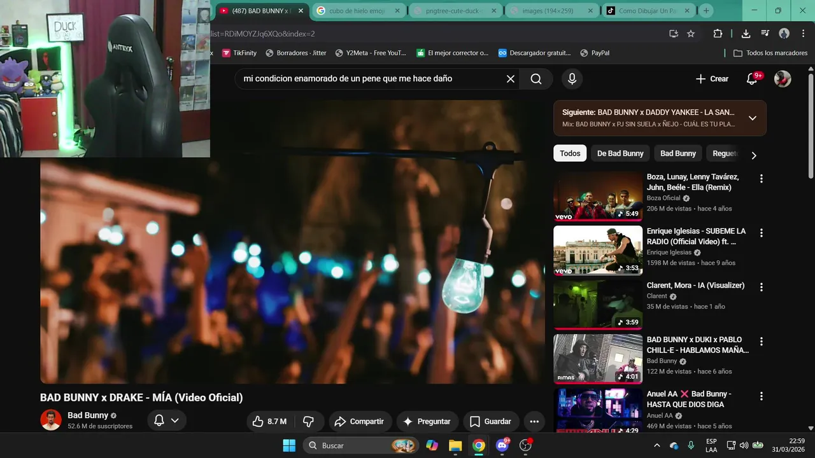Open Todos los marcadores bookmarks folder
This screenshot has height=458, width=815.
pyautogui.click(x=770, y=53)
